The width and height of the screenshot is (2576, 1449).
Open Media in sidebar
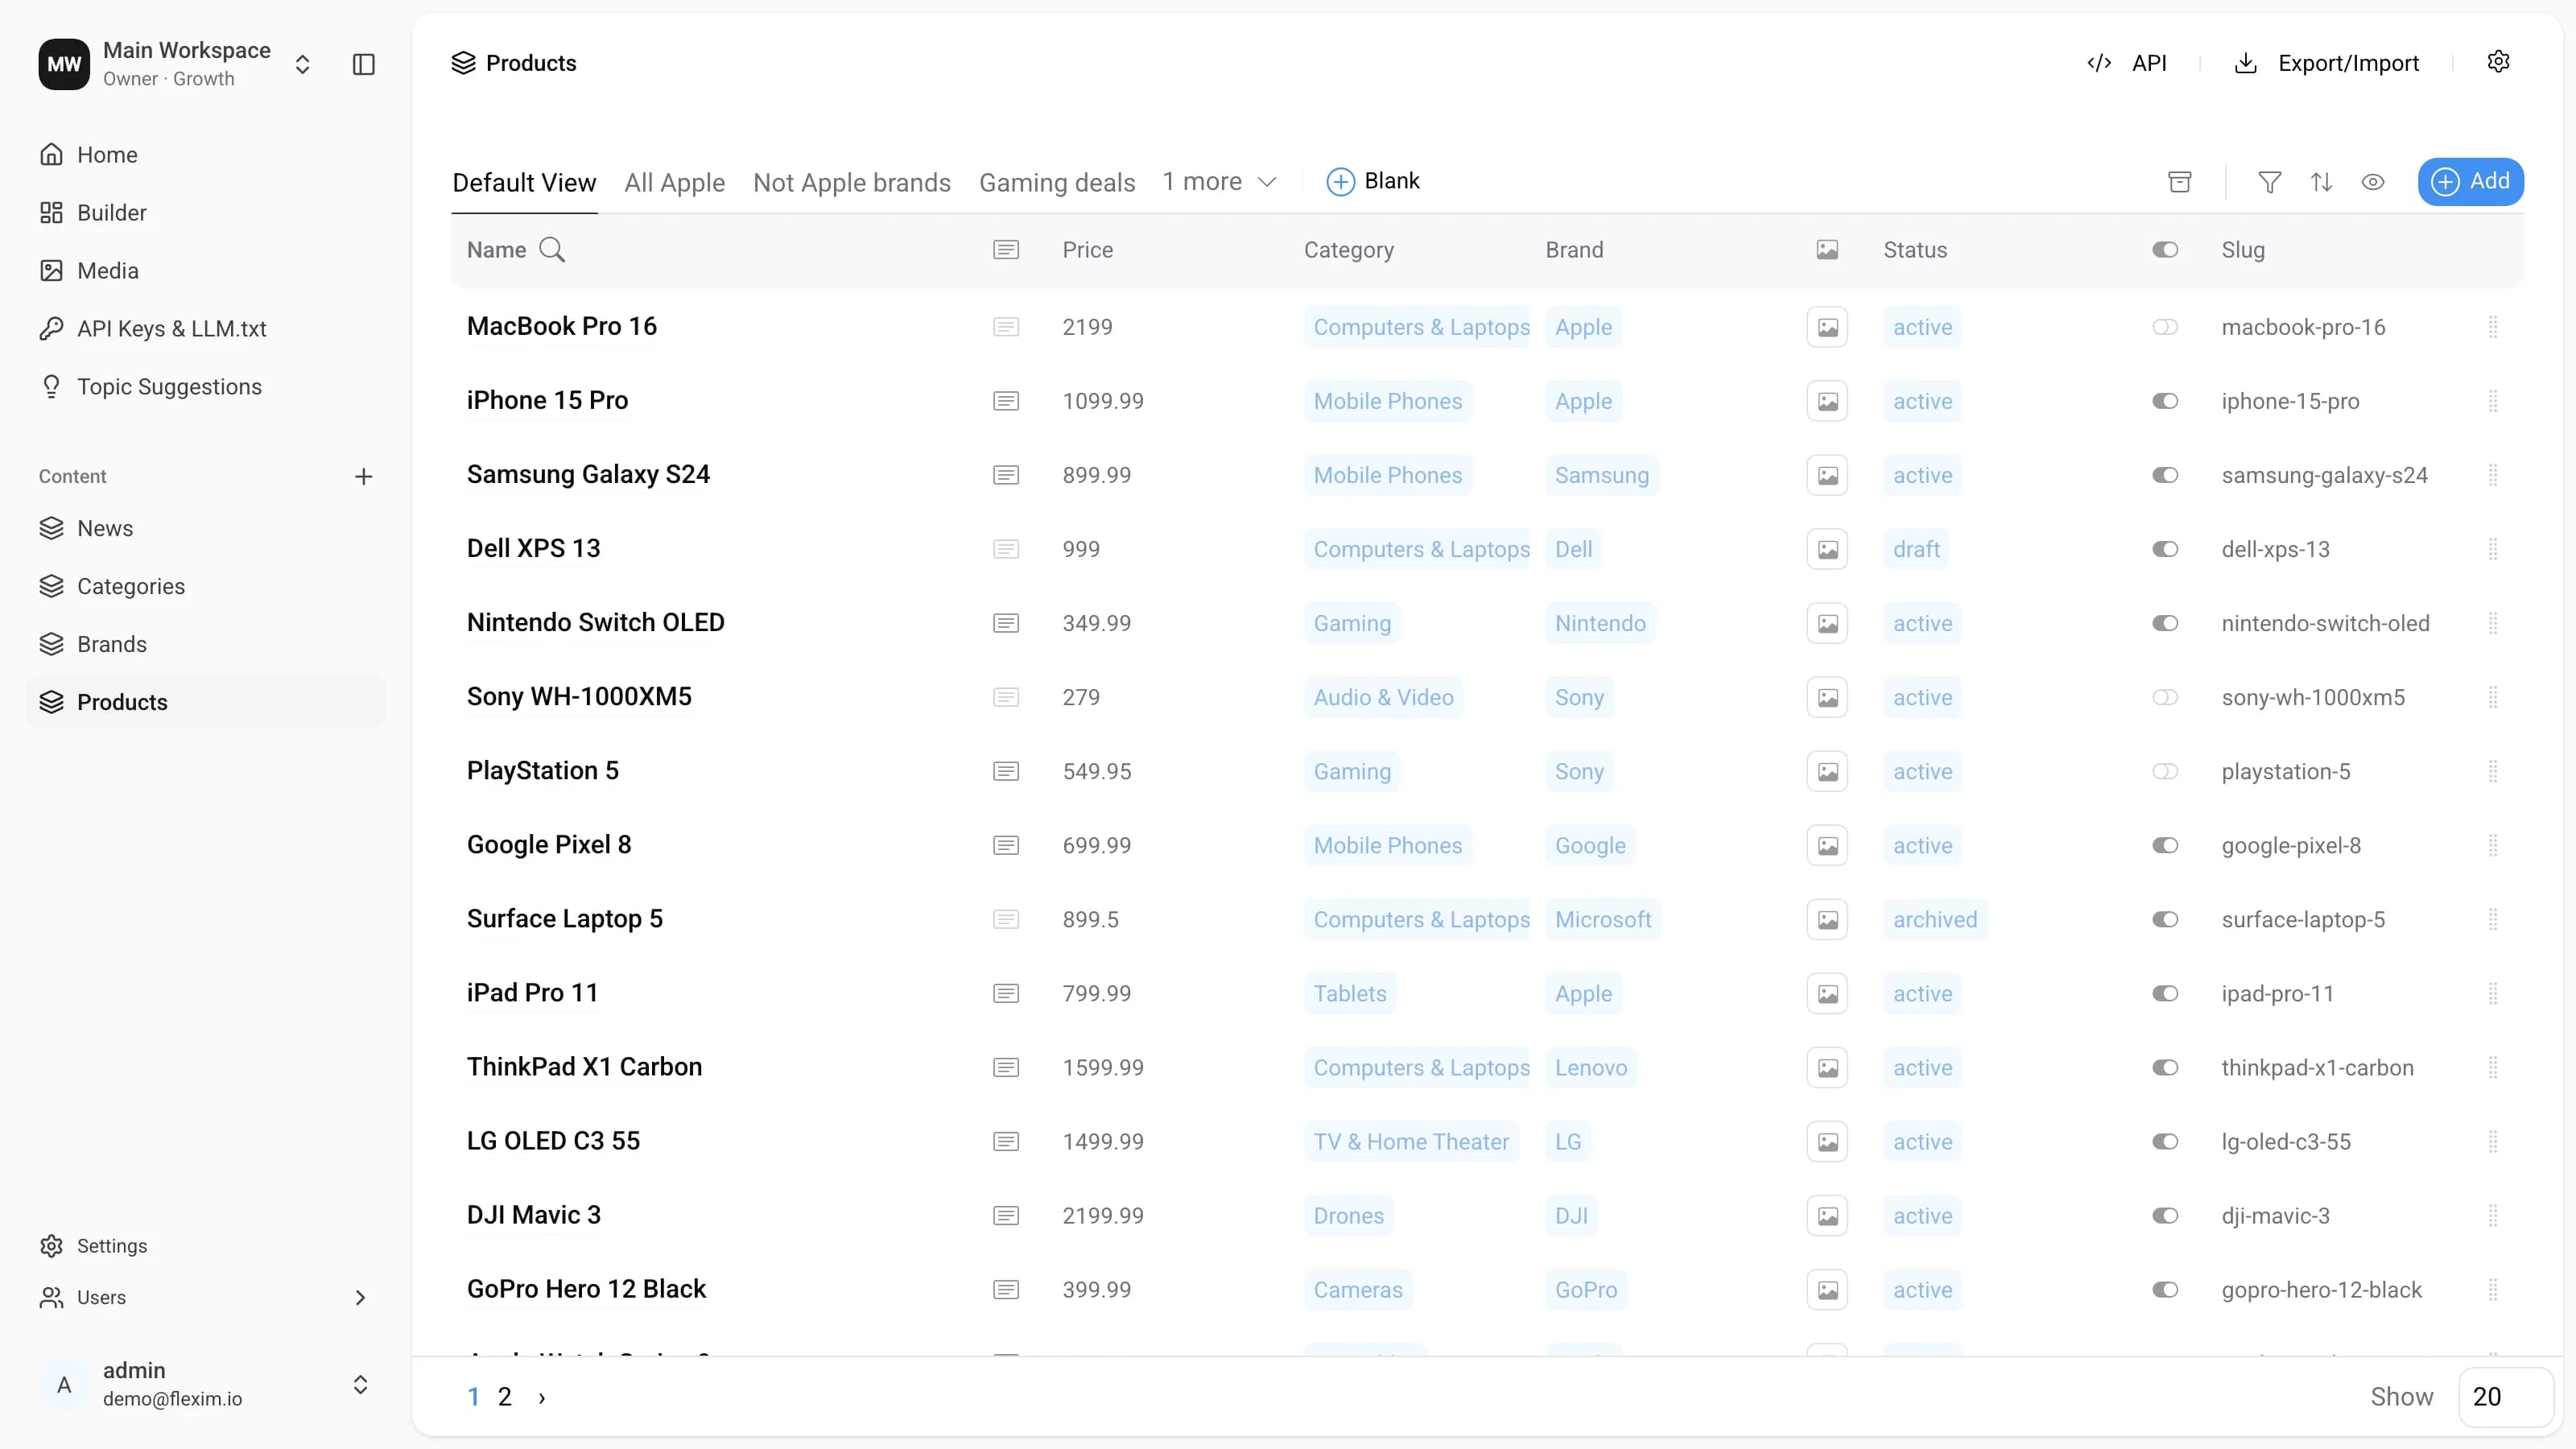(x=107, y=270)
